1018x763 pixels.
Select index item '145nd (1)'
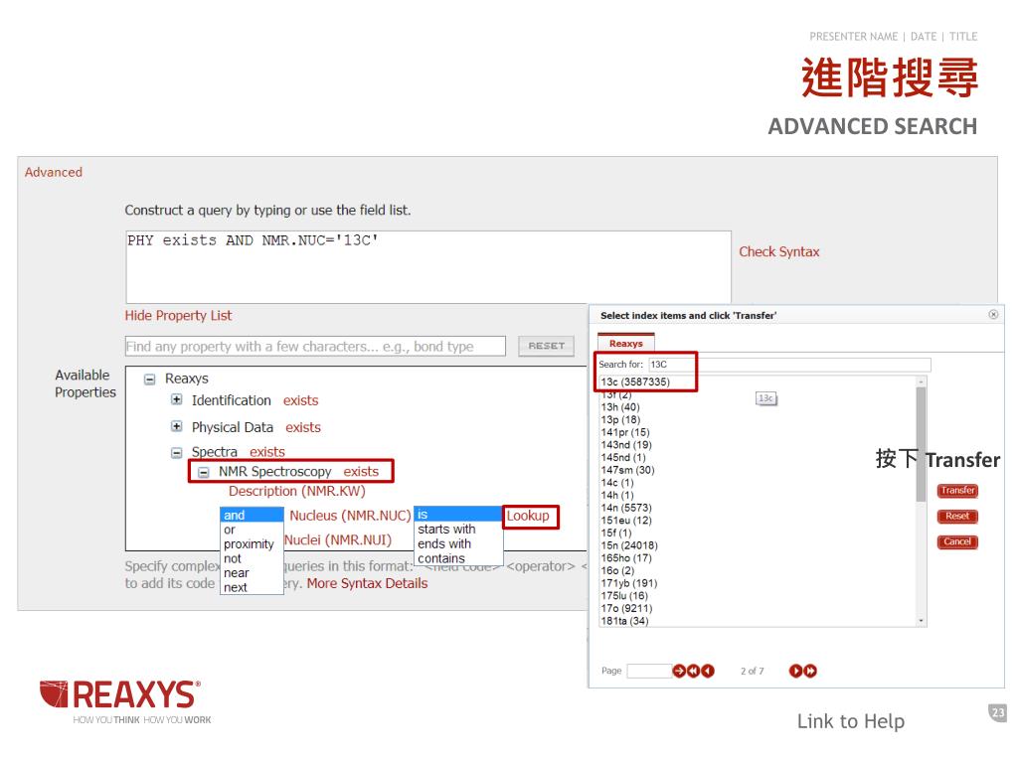(623, 457)
